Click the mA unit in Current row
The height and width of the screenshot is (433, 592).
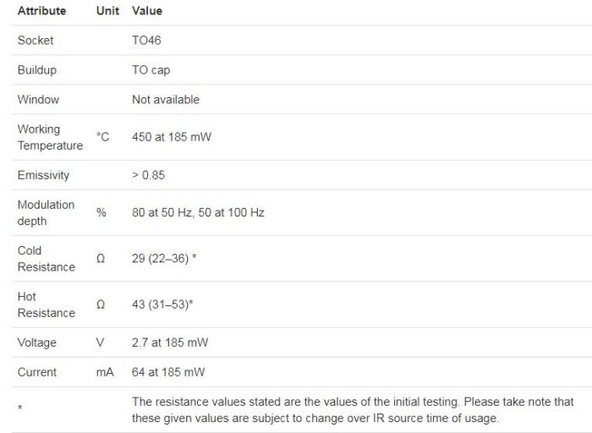(104, 372)
